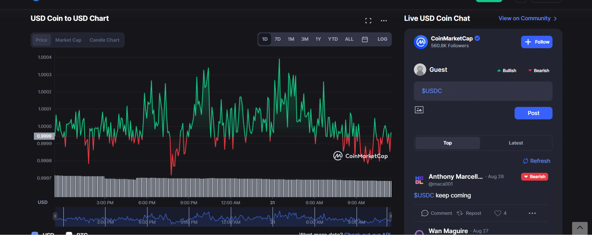Click the back-to-top arrow button
The image size is (592, 235).
tap(580, 228)
